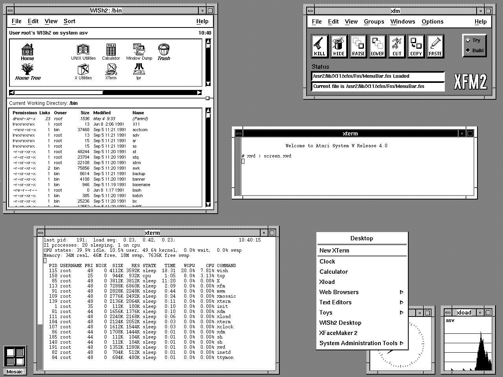
Task: Click the HIDE magic hat icon
Action: [339, 46]
